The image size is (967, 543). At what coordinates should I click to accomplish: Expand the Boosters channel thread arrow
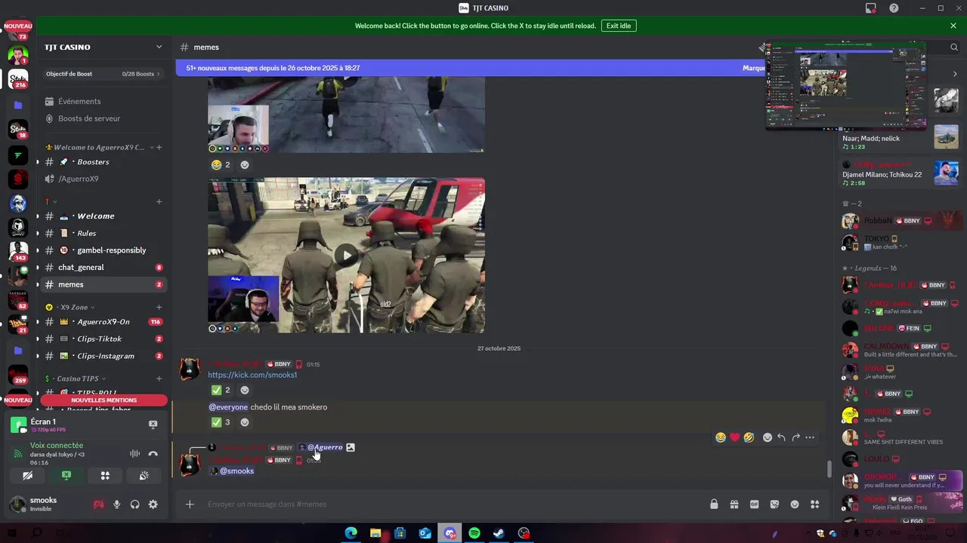(x=37, y=162)
